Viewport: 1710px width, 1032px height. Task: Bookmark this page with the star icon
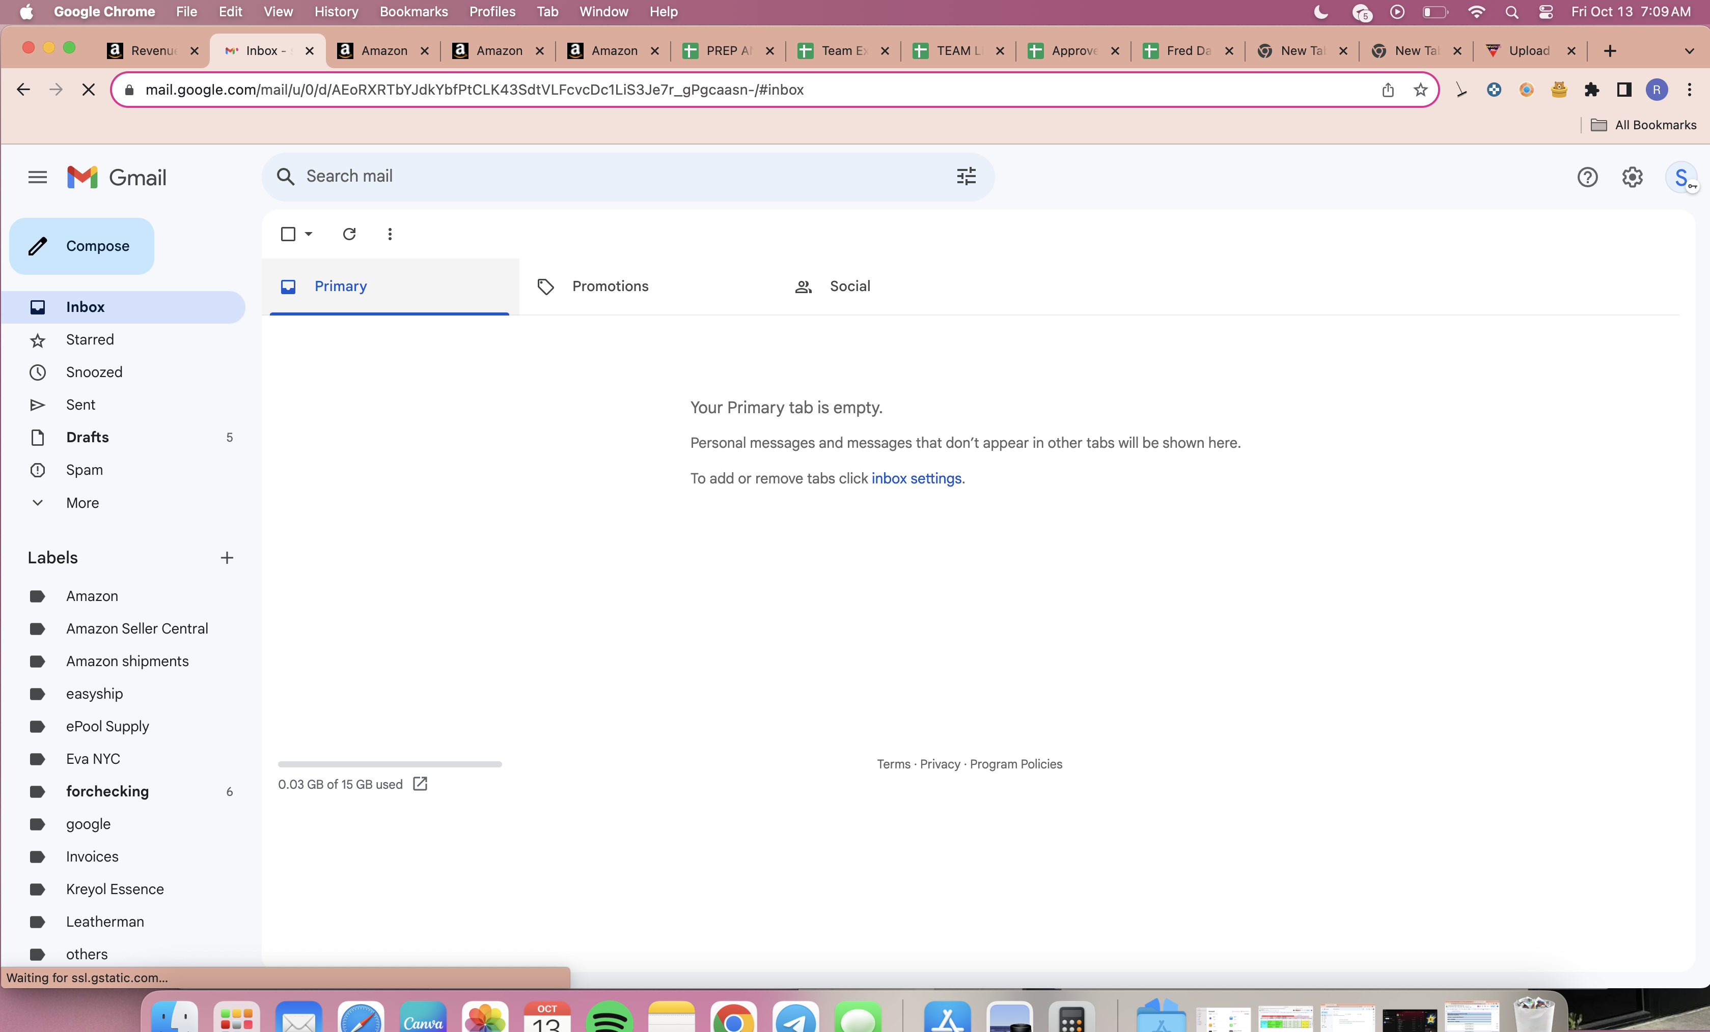coord(1420,90)
